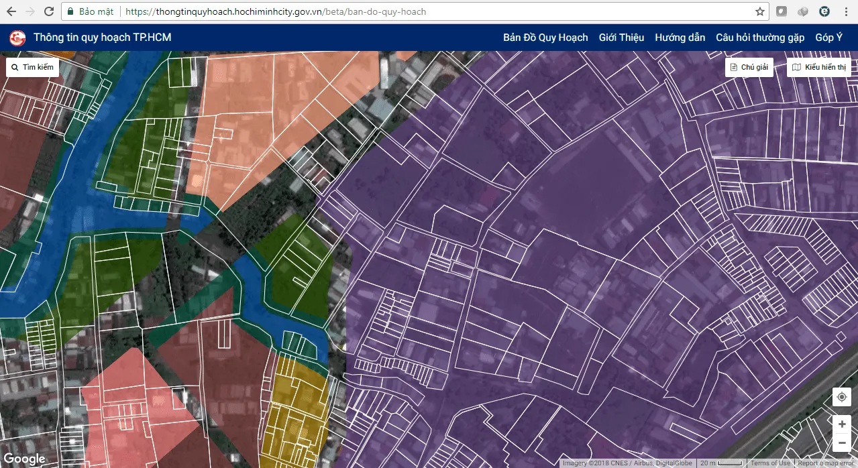This screenshot has height=468, width=858.
Task: Click the crosshair my-location icon
Action: tap(841, 397)
